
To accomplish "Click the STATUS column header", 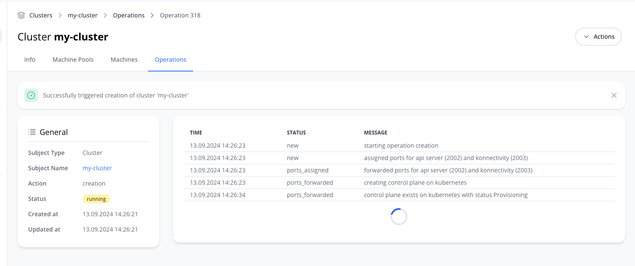I will [296, 133].
